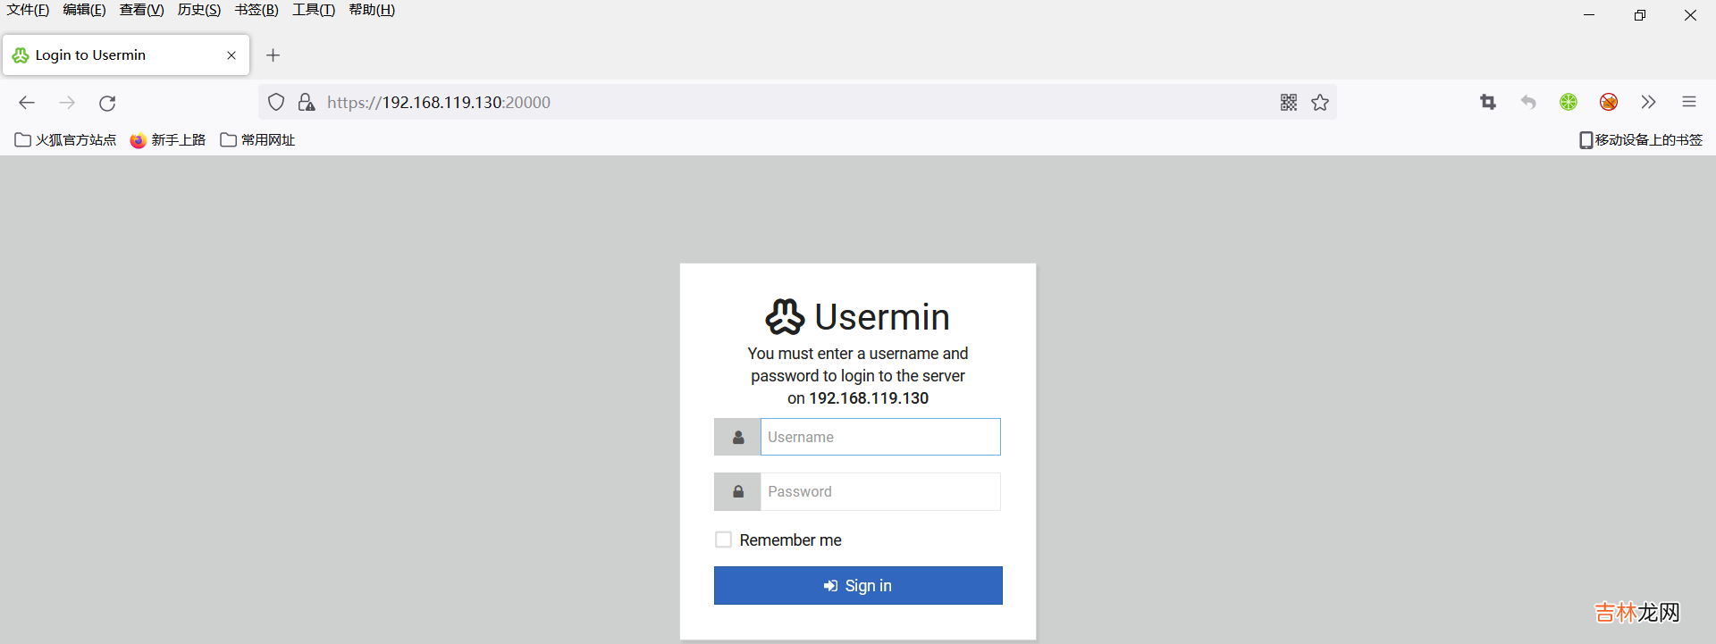Open the 常用网址 bookmarks folder

click(257, 140)
